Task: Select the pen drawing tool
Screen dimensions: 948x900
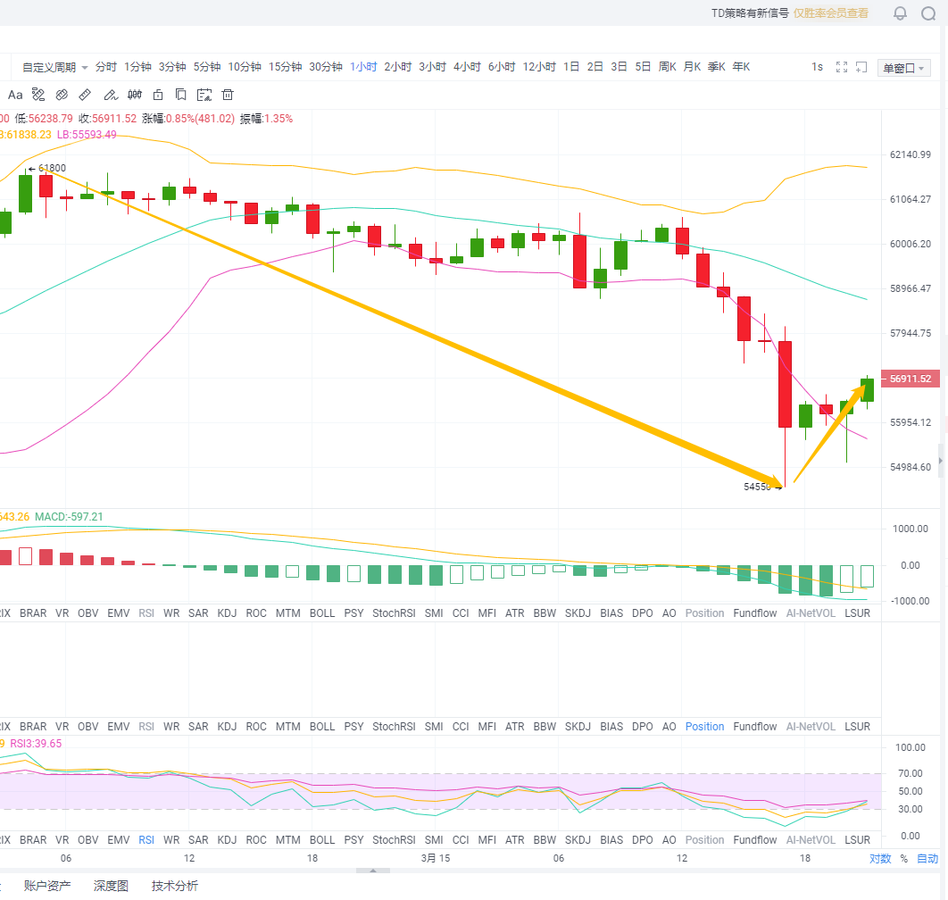Action: (x=110, y=95)
